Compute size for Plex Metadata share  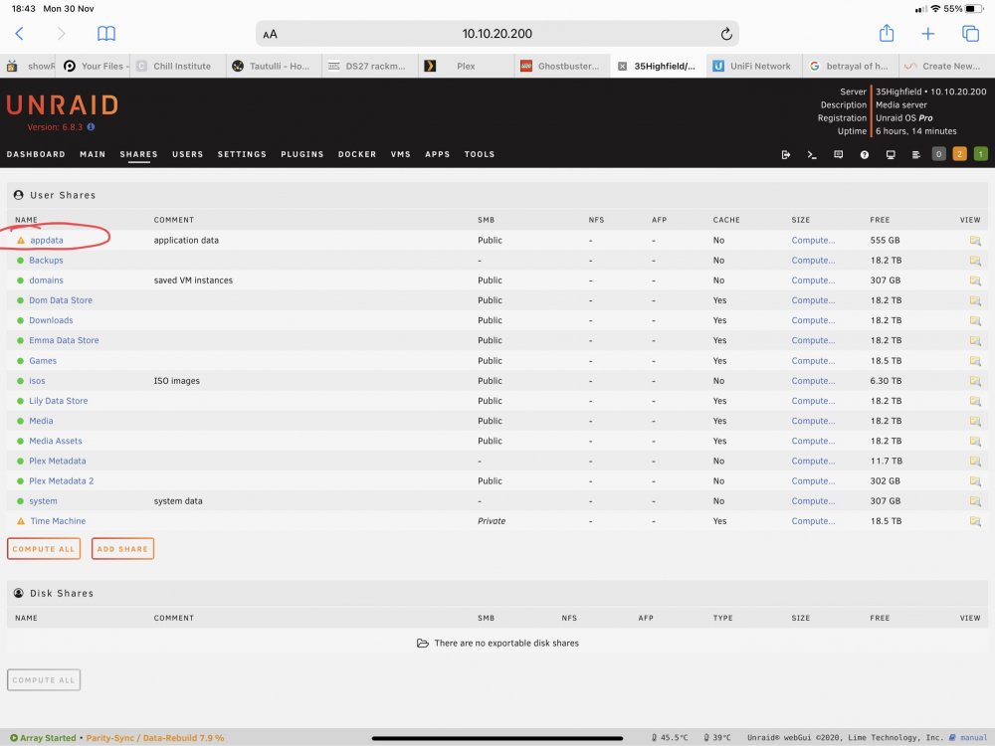[x=813, y=462]
